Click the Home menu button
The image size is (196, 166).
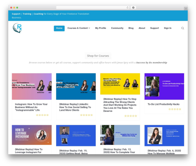coord(59,28)
